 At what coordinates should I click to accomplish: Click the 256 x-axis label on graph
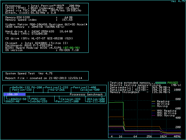coord(149,136)
